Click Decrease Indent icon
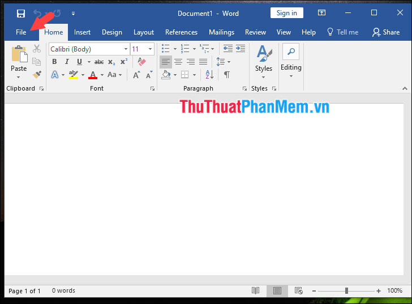 228,48
